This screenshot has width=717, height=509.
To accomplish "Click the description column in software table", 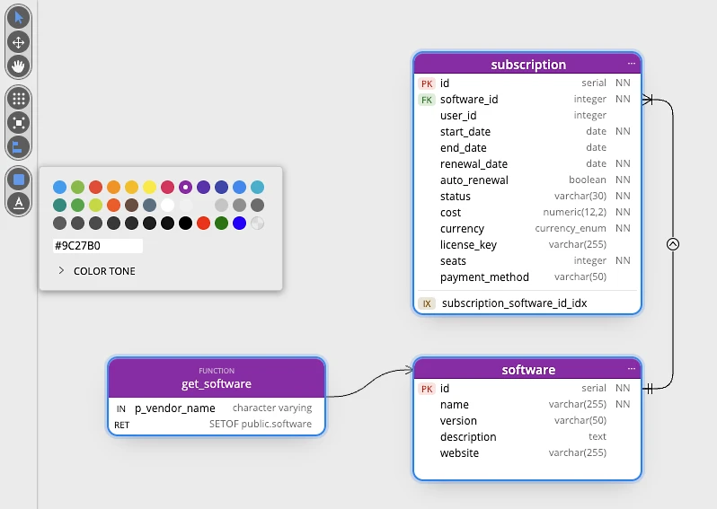I will [x=527, y=437].
